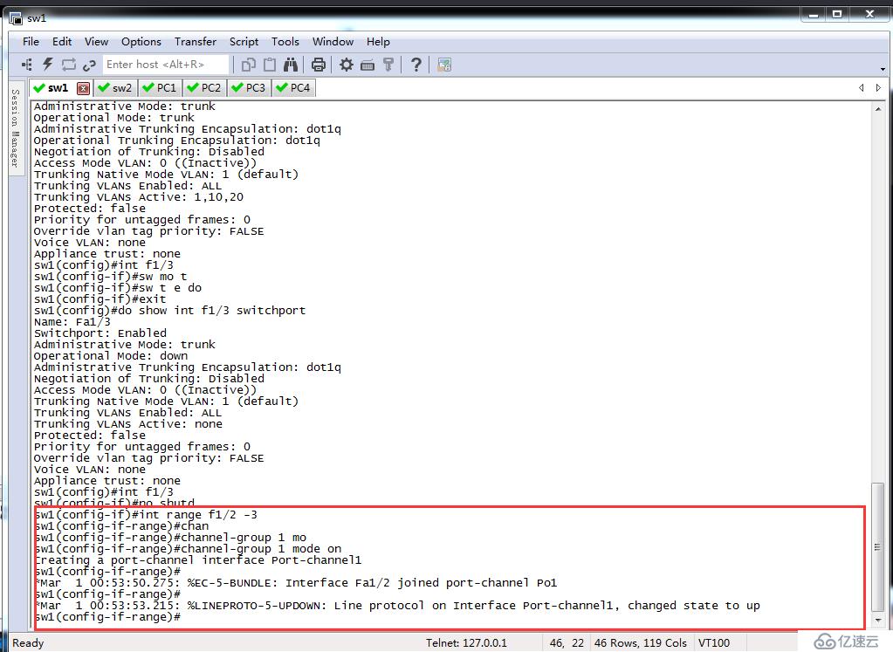
Task: Click the Quick Connect lightning icon
Action: point(48,65)
